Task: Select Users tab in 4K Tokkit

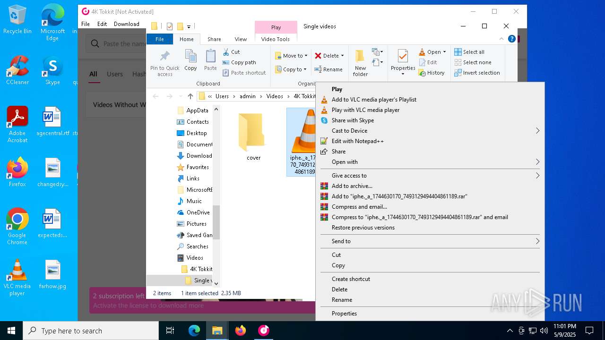Action: click(114, 74)
